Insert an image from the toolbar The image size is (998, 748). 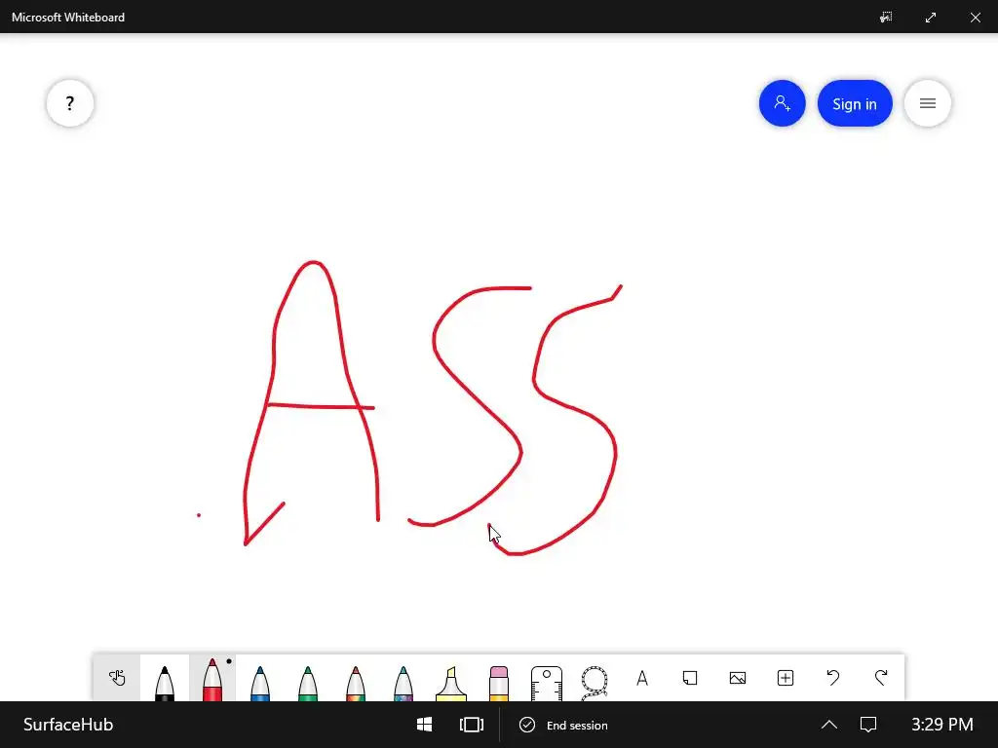coord(738,678)
